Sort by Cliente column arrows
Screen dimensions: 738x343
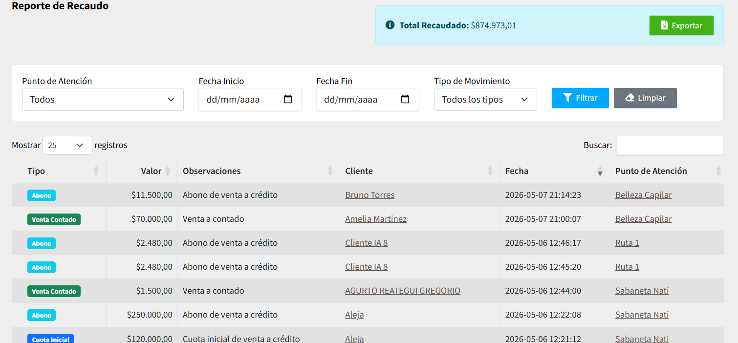tap(490, 171)
